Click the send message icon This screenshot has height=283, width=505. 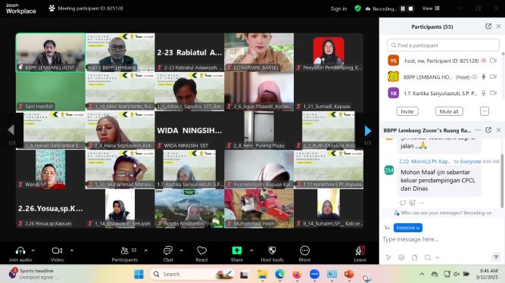click(x=496, y=257)
